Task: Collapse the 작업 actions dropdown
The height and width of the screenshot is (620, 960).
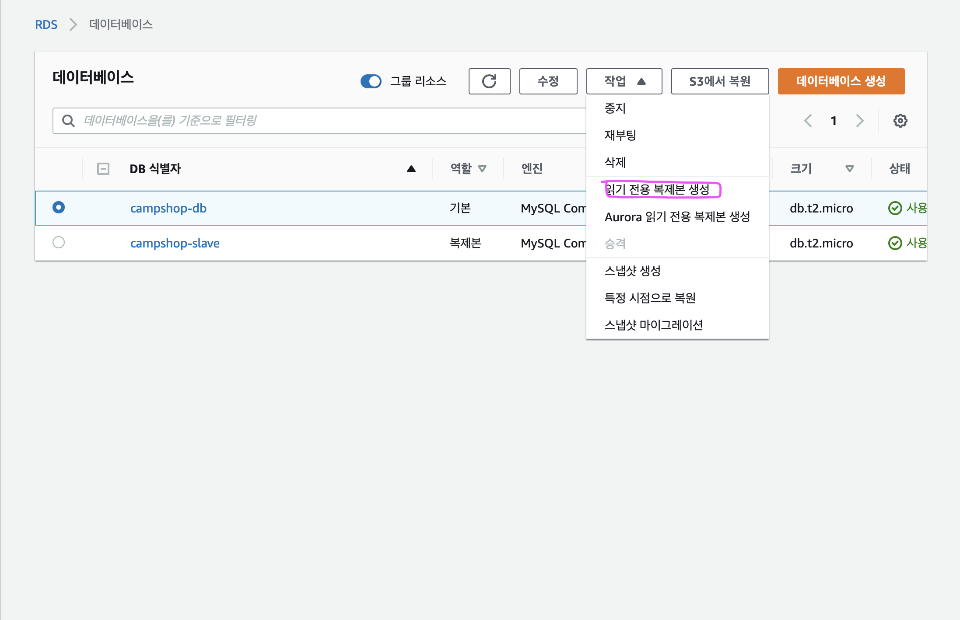Action: click(624, 81)
